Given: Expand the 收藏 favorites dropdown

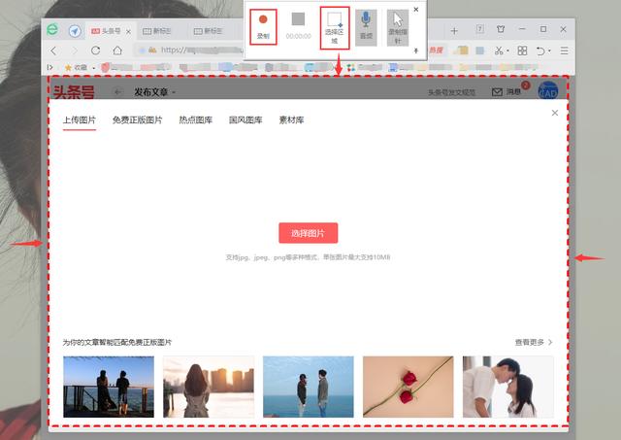Looking at the screenshot, I should [x=94, y=68].
